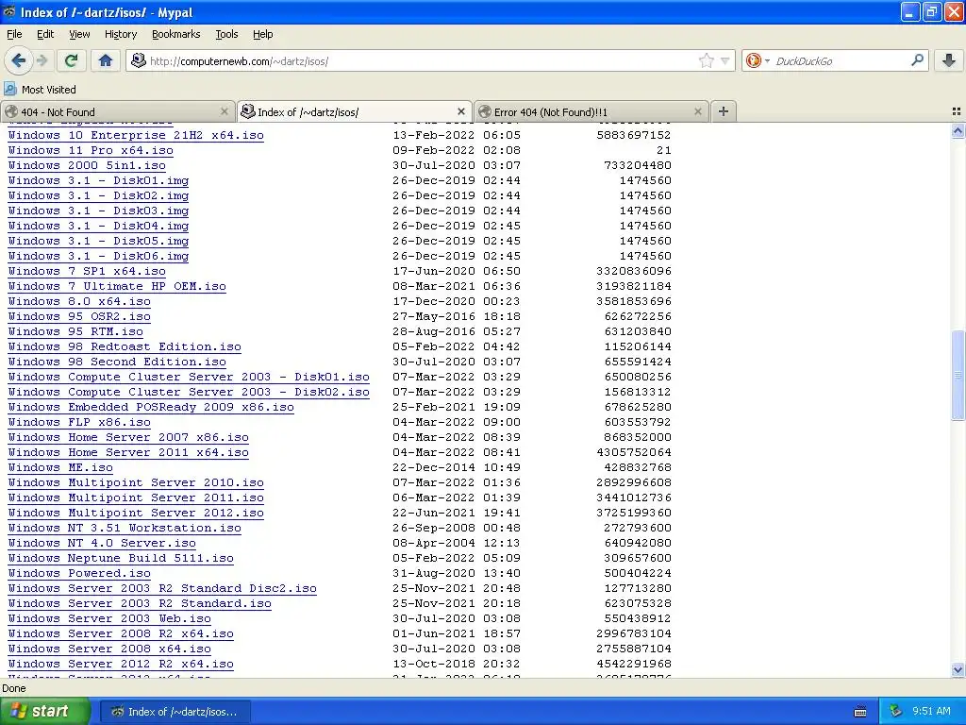Open Windows NT 3.51 Workstation.iso link

point(125,529)
